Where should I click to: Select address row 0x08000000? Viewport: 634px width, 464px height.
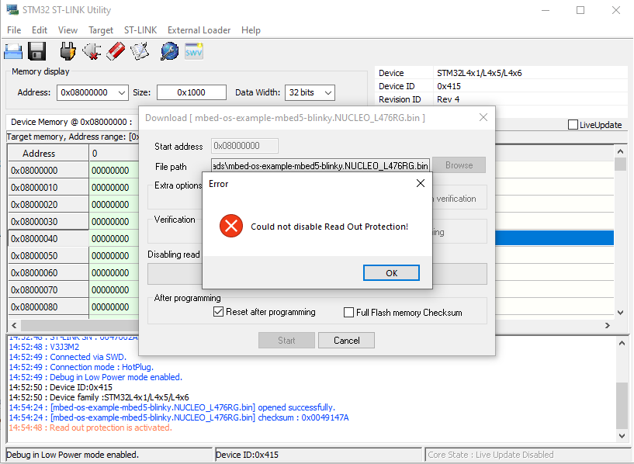[x=48, y=171]
